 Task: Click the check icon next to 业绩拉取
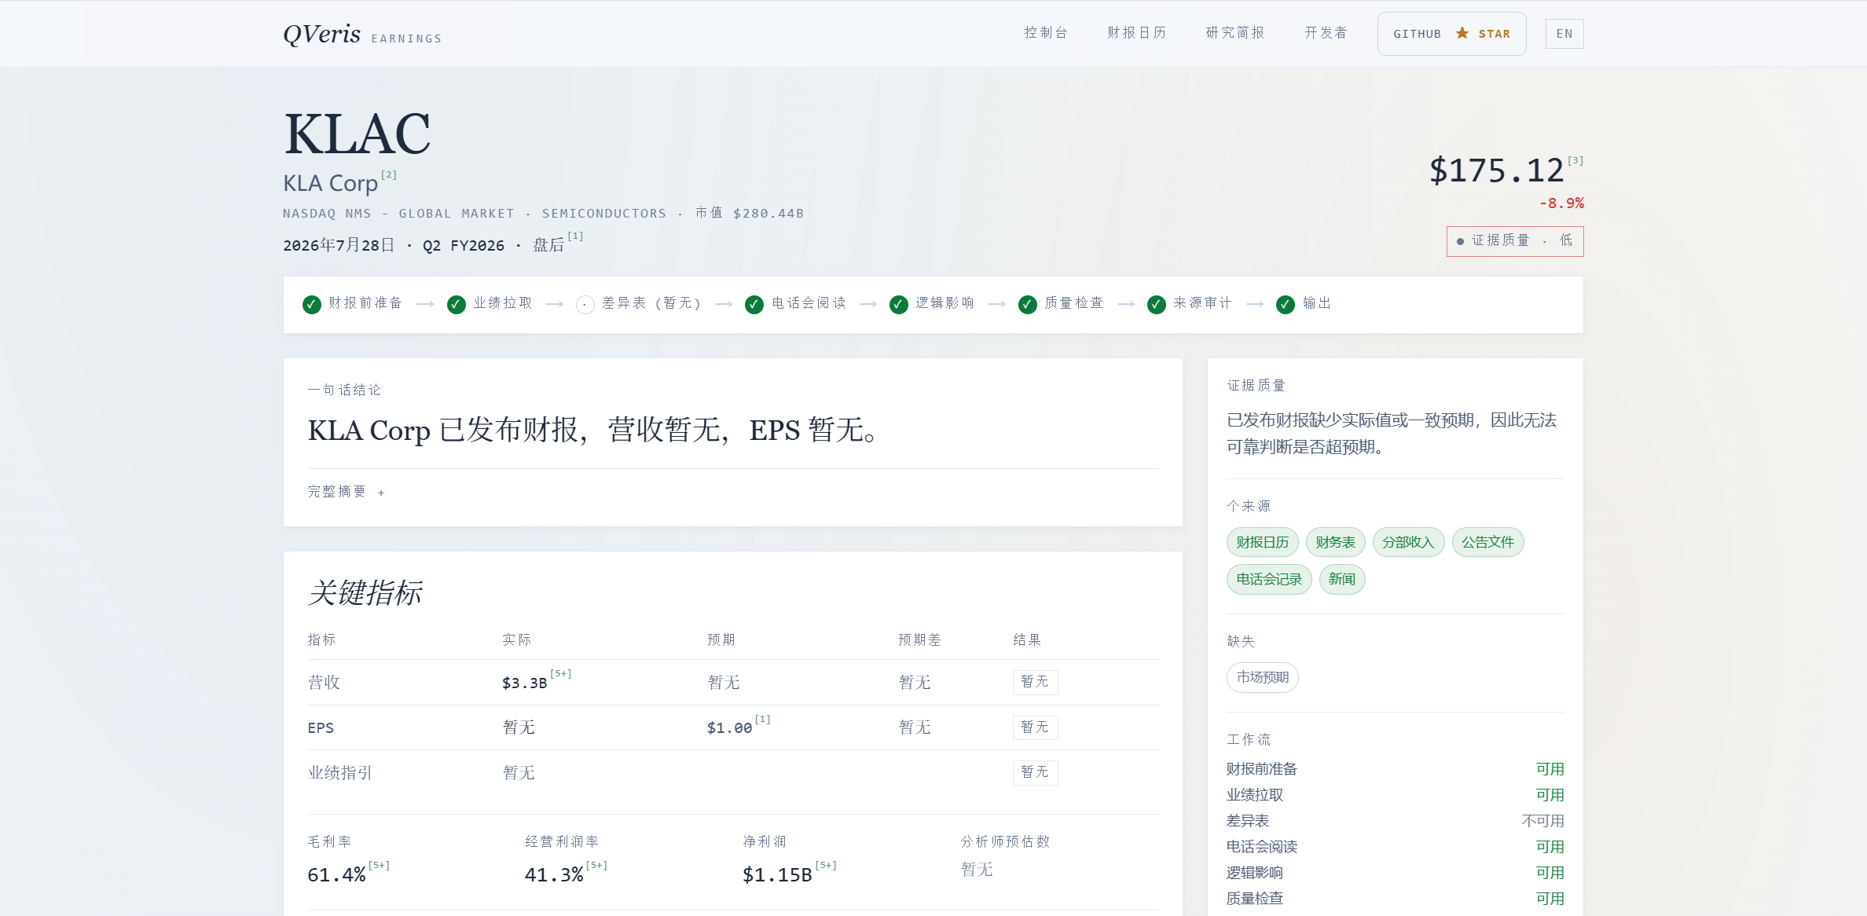(457, 304)
